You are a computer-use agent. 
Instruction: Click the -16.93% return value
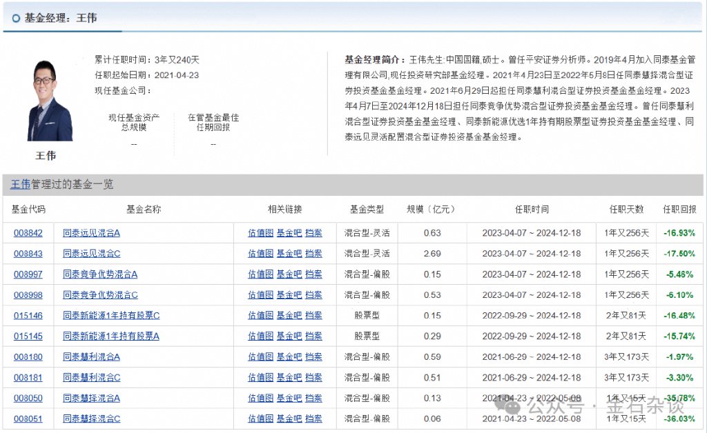coord(679,233)
